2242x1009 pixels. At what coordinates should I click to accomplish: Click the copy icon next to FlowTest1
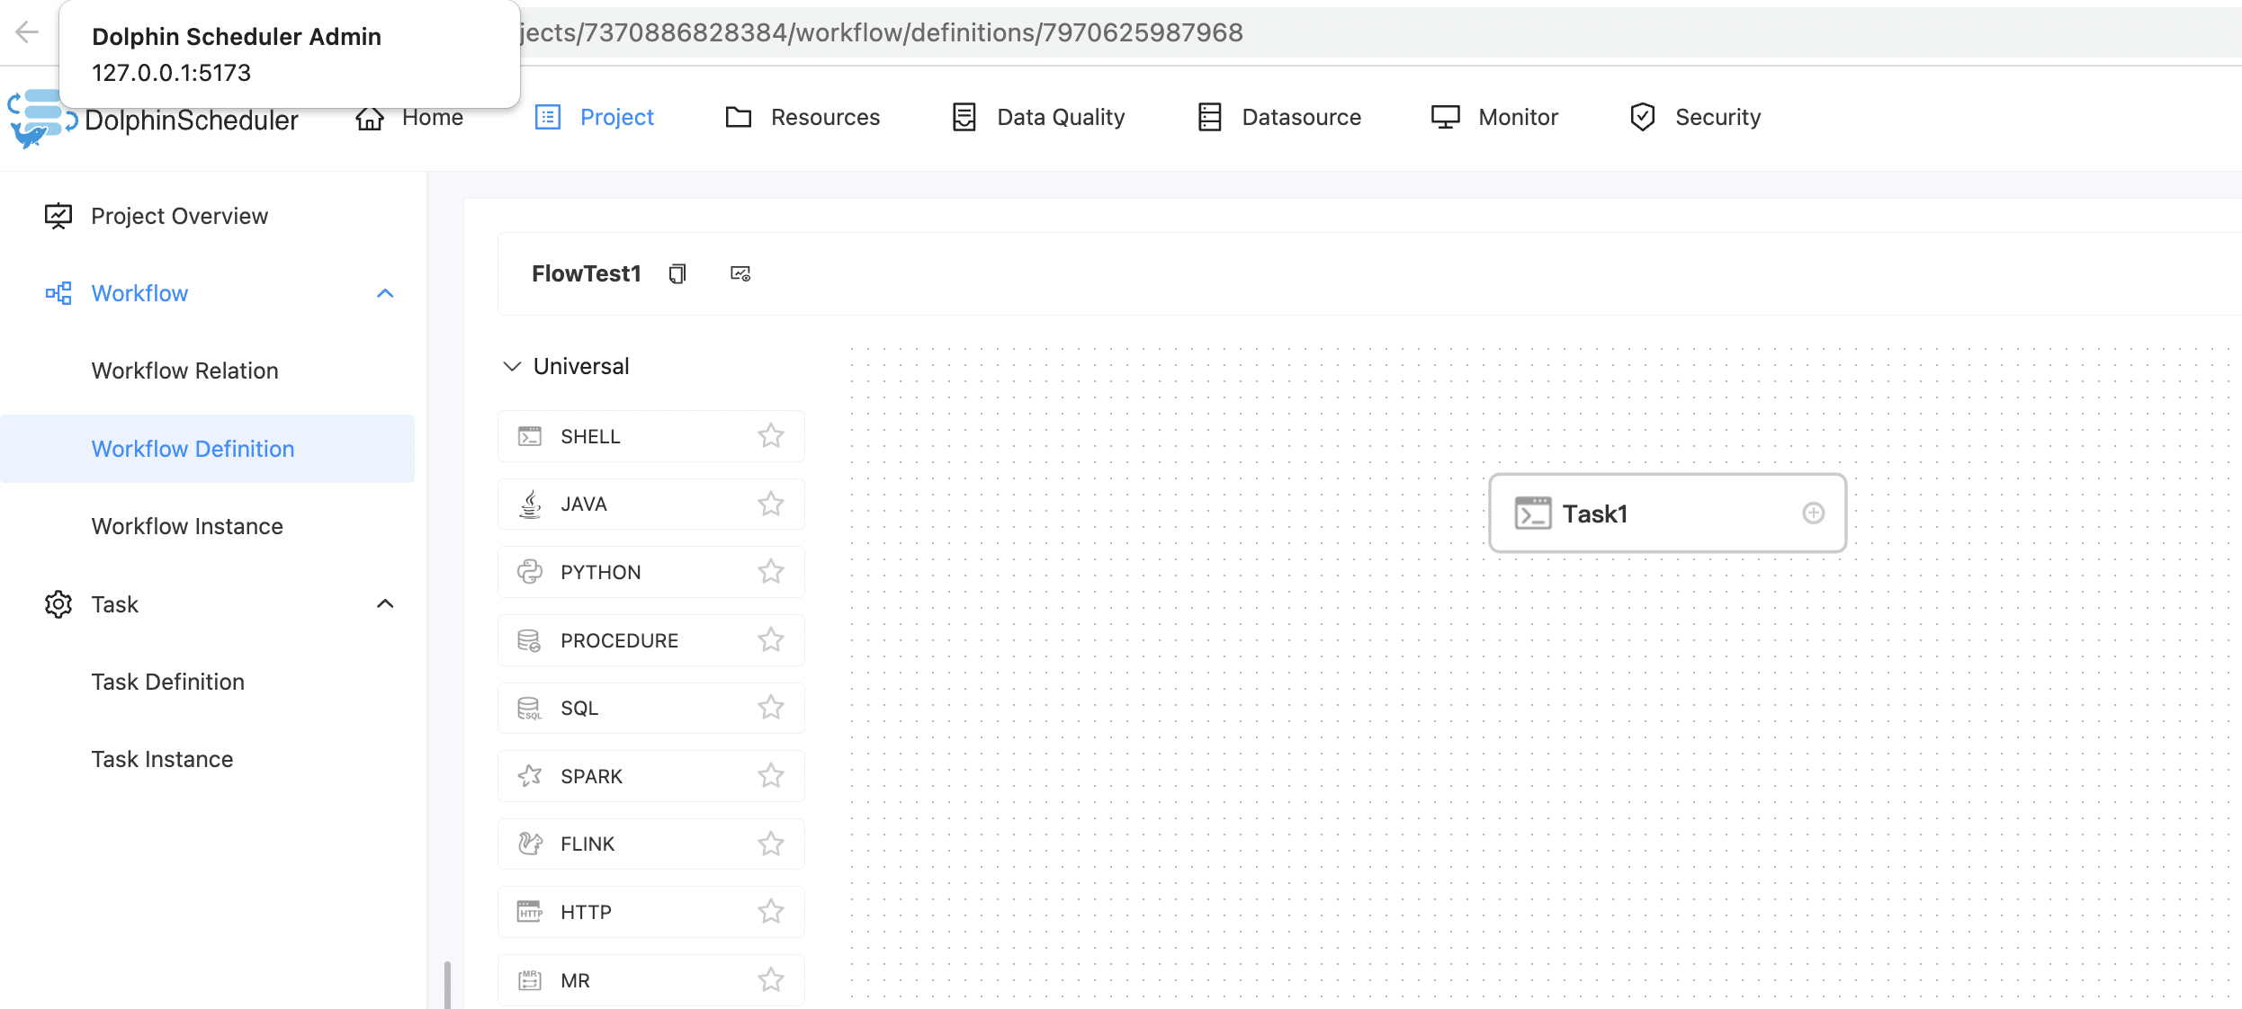pos(677,273)
